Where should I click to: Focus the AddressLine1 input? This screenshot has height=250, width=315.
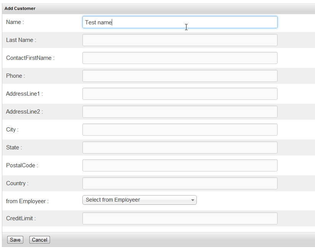pos(180,94)
